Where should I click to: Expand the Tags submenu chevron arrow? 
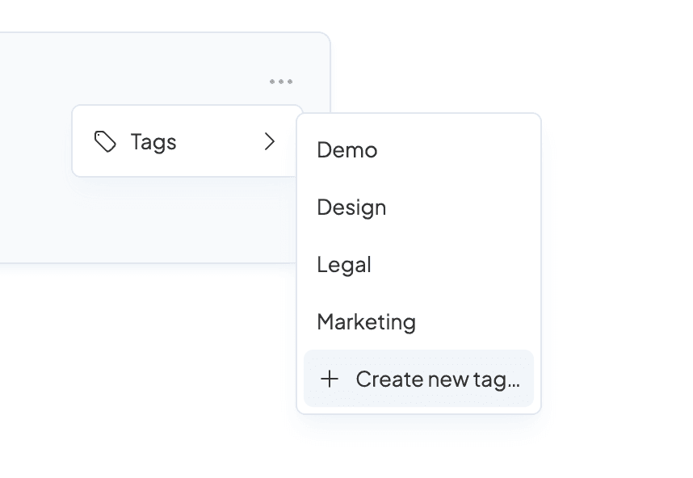tap(270, 141)
